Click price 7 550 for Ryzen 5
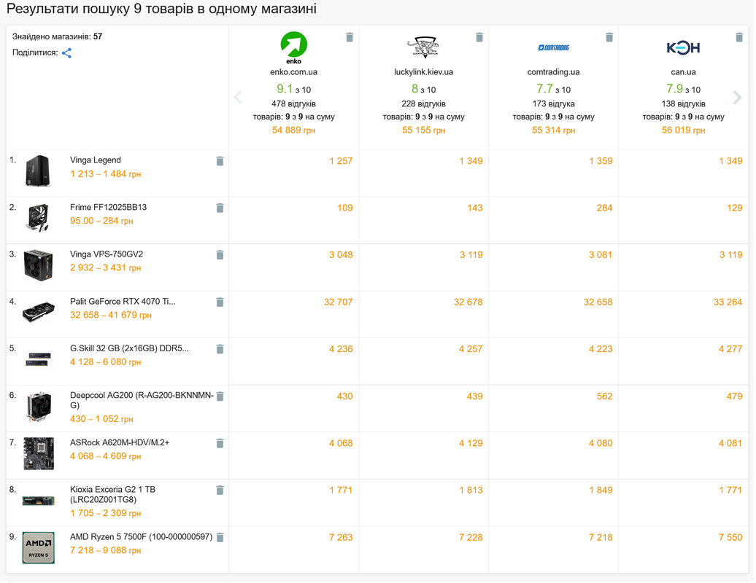This screenshot has height=583, width=756. point(730,537)
